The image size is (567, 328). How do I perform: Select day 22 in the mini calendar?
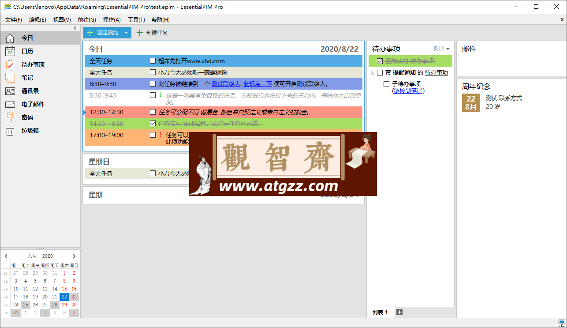64,297
